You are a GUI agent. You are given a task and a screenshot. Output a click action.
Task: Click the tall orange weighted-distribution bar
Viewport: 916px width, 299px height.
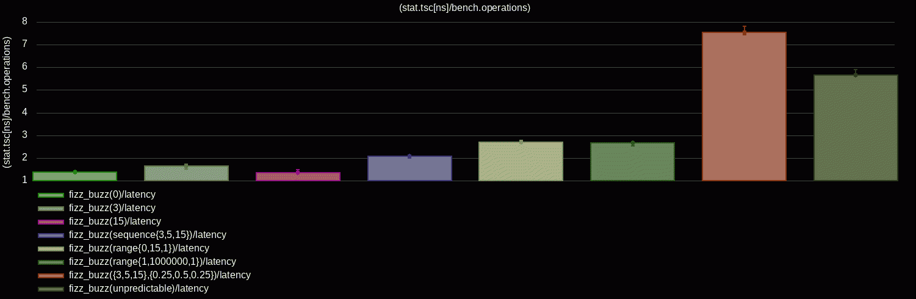745,106
